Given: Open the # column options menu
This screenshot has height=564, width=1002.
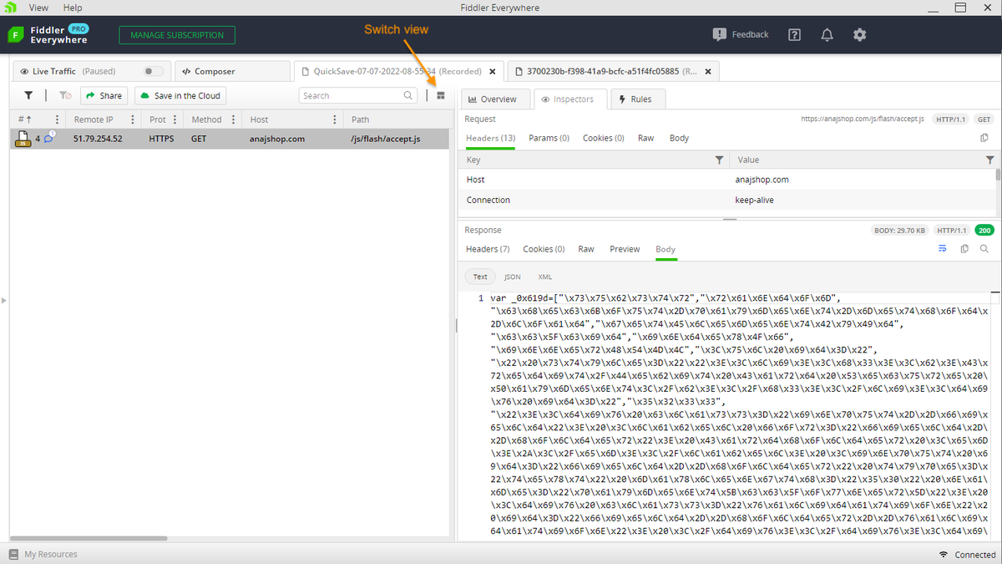Looking at the screenshot, I should 57,119.
